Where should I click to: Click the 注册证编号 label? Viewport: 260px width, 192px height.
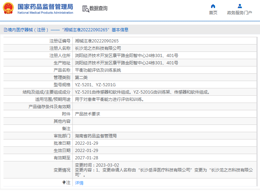[60, 41]
